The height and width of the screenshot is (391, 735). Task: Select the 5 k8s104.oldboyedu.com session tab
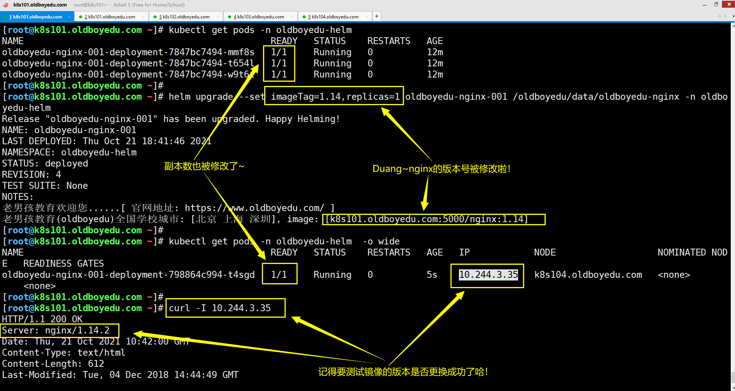coord(333,17)
